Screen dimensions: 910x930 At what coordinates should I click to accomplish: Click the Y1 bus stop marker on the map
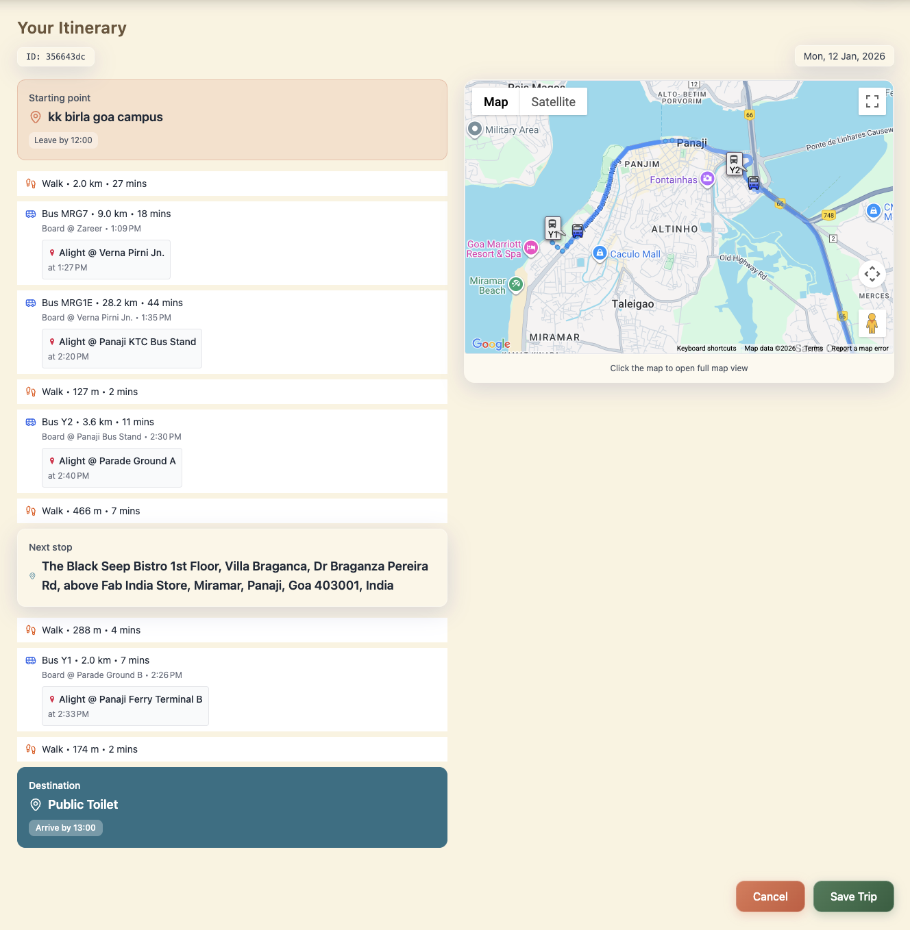tap(552, 226)
